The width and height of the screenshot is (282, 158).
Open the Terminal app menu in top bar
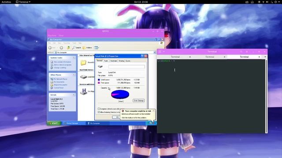coord(23,2)
